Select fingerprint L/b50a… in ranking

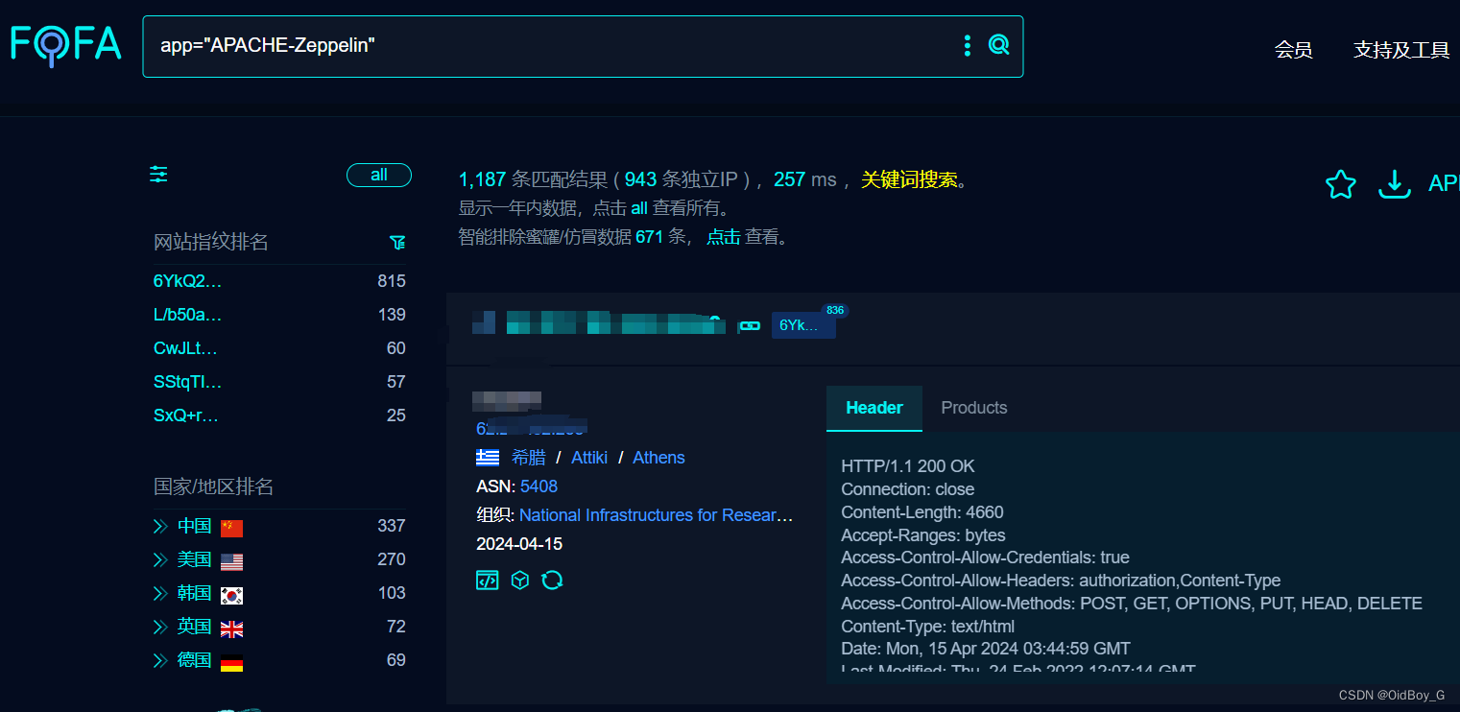click(x=187, y=315)
